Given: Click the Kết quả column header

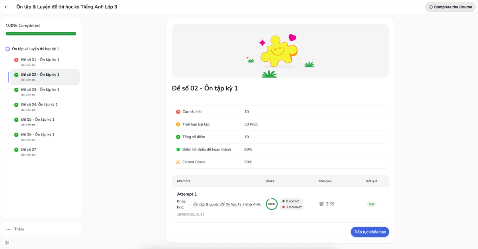Looking at the screenshot, I should coord(372,181).
